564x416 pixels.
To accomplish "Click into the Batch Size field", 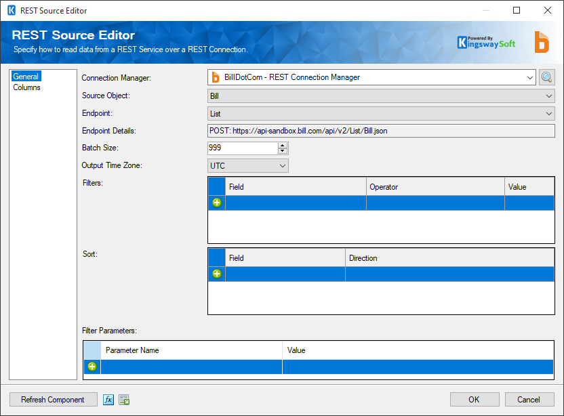I will (x=243, y=148).
